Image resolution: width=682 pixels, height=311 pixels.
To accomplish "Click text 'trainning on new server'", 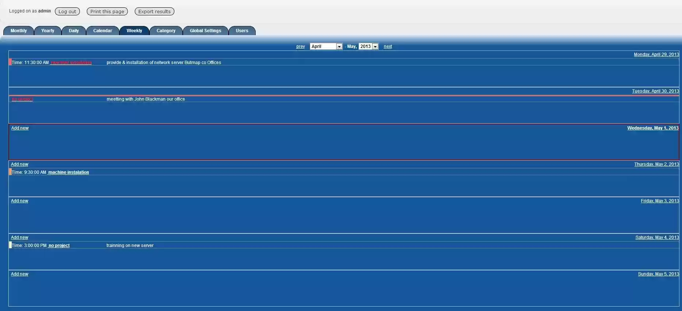I will coord(130,246).
